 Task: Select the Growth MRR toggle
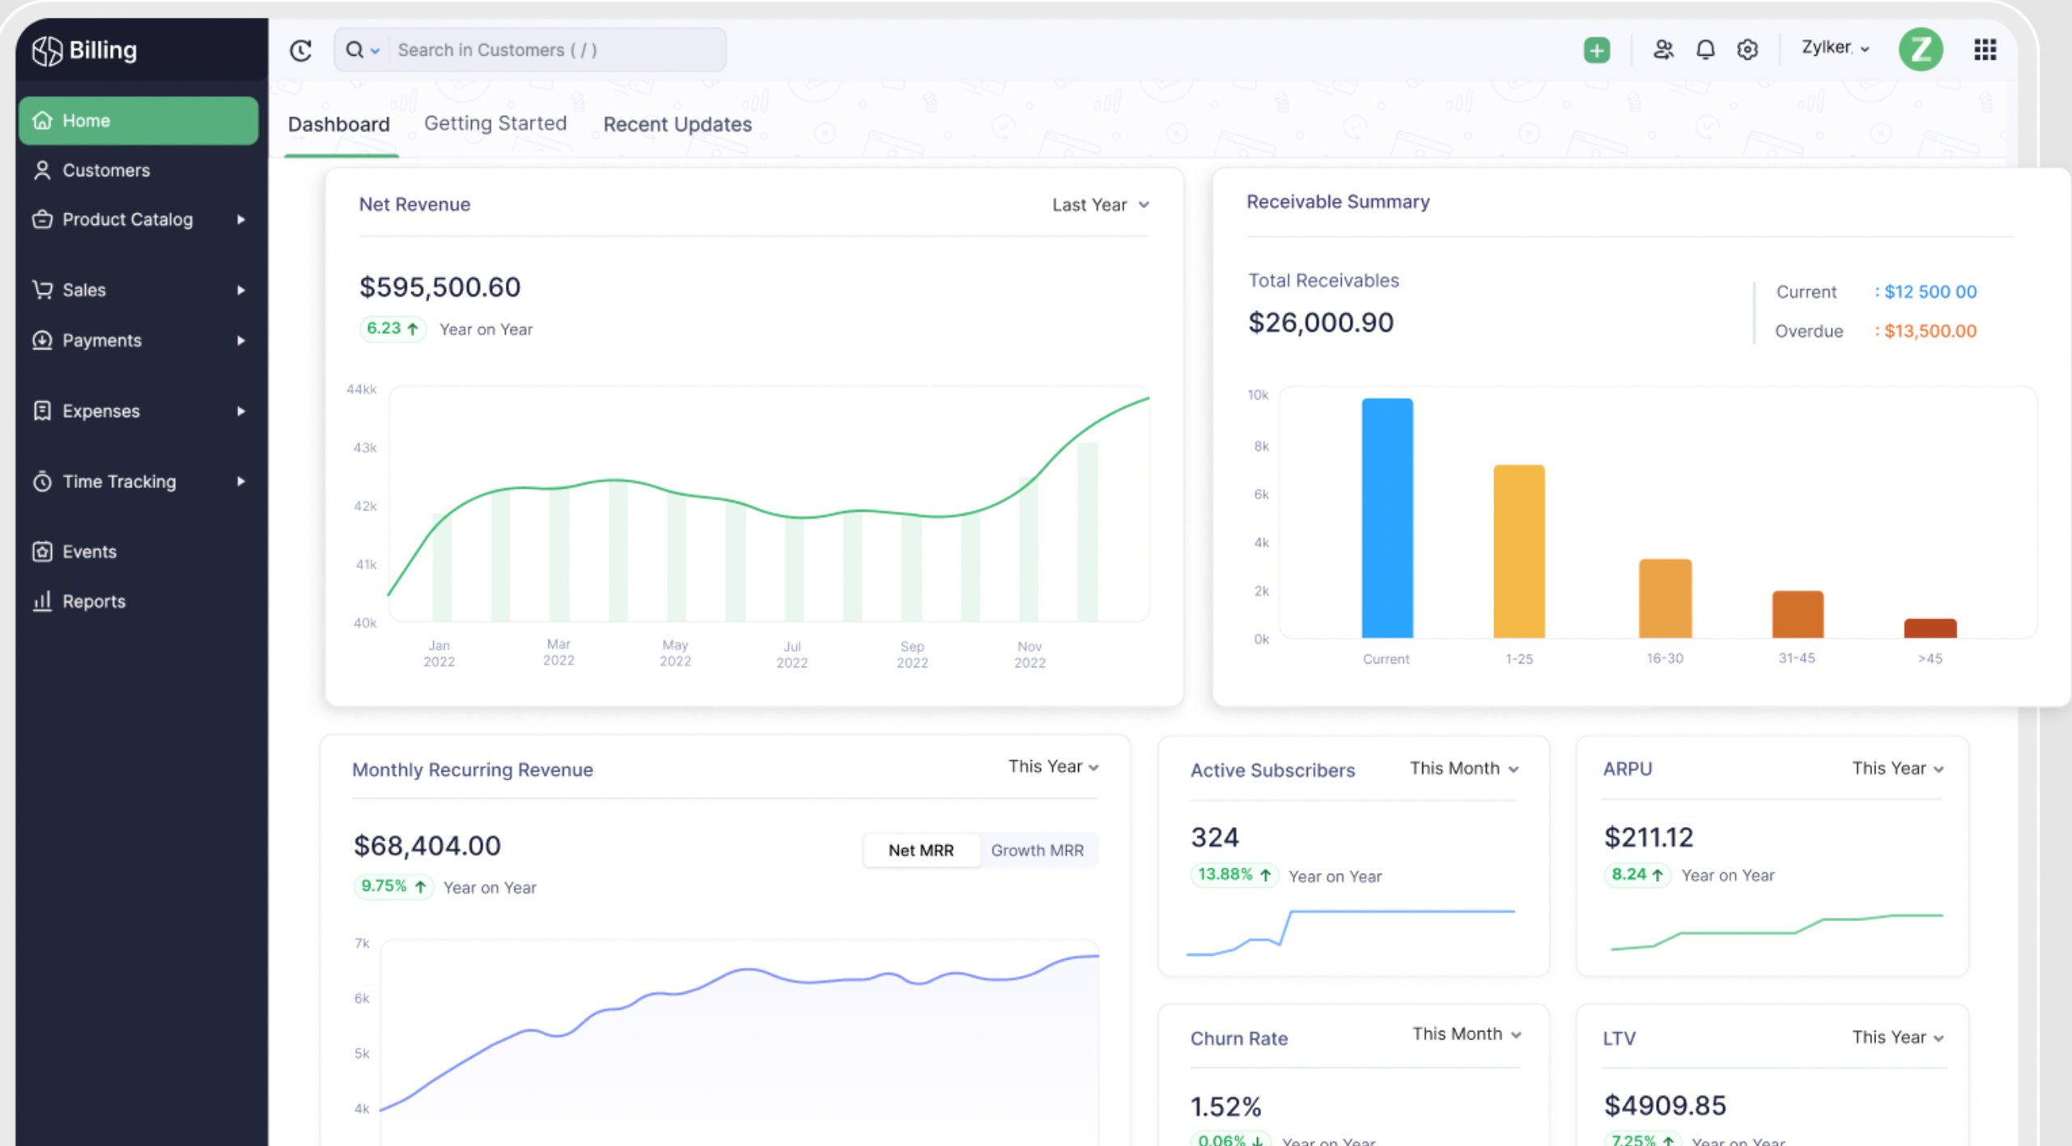click(x=1038, y=851)
